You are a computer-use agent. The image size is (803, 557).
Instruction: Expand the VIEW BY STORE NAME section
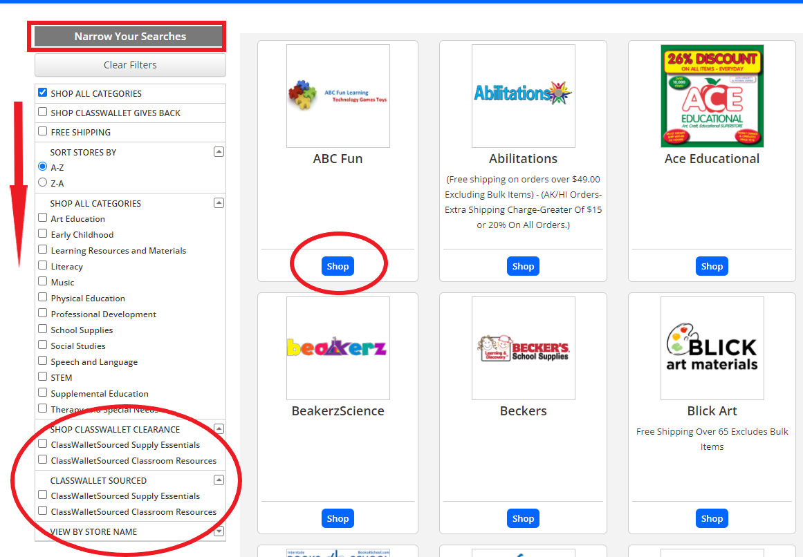pyautogui.click(x=219, y=531)
